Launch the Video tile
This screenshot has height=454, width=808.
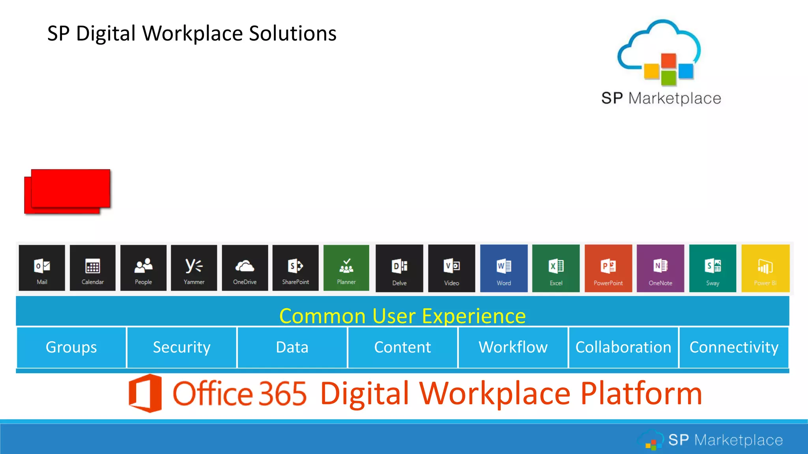pyautogui.click(x=452, y=268)
